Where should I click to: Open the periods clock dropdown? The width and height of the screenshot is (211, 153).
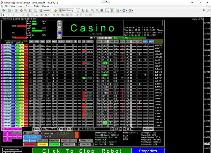click(126, 10)
